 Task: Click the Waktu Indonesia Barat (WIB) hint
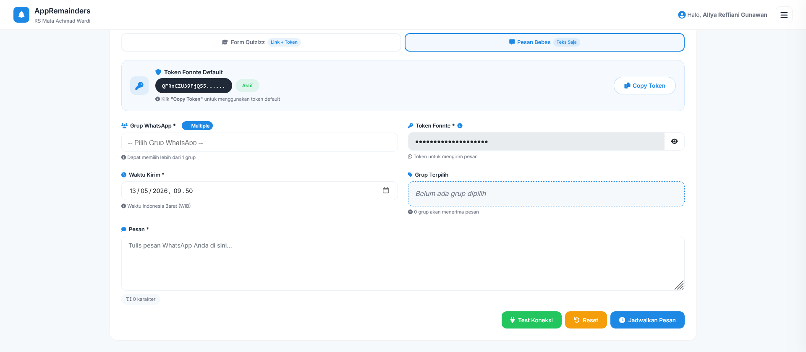pyautogui.click(x=159, y=206)
